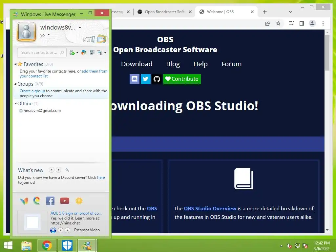Open the YouTube icon in Messenger

point(65,201)
